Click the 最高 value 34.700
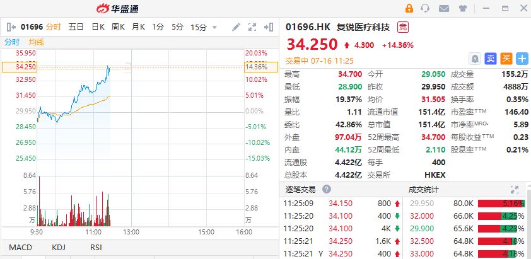531x259 pixels. [350, 74]
